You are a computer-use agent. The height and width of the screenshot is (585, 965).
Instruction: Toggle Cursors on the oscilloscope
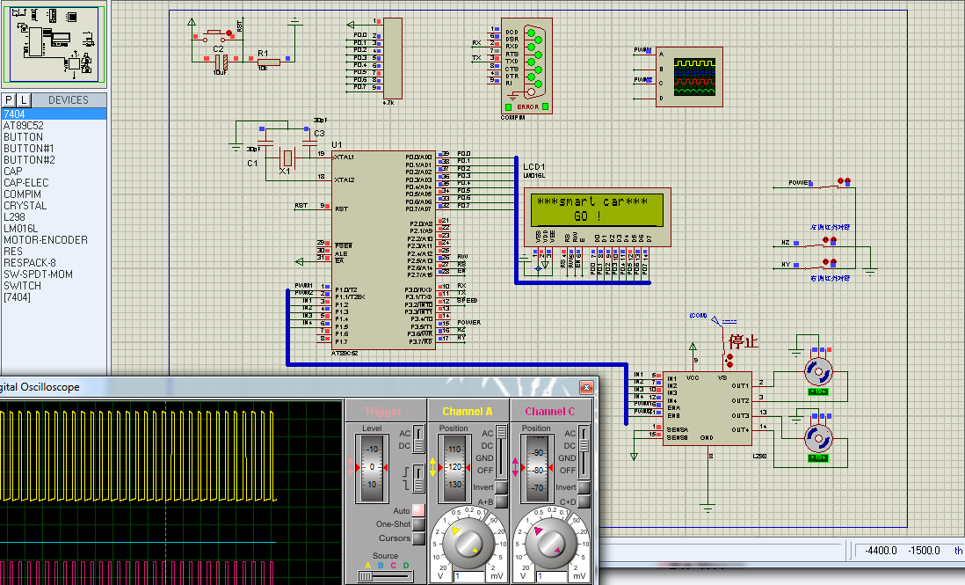point(418,538)
